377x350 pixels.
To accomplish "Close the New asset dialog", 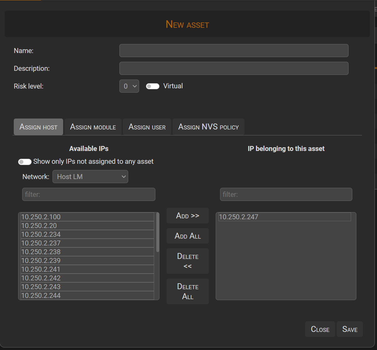I will [x=320, y=329].
